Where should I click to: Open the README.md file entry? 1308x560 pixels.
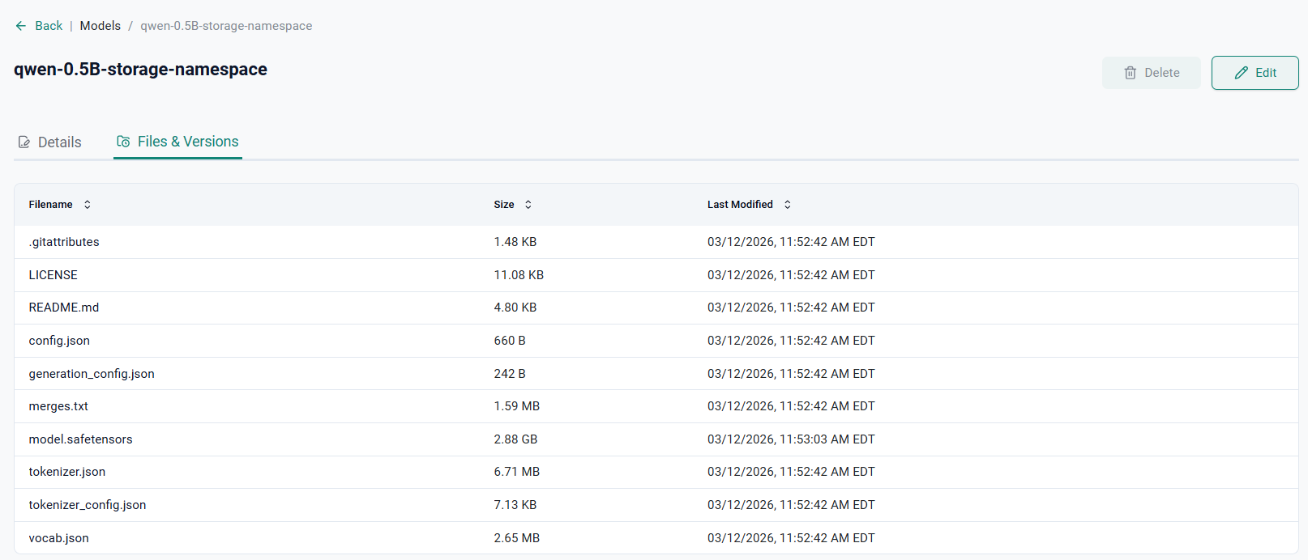pos(64,308)
